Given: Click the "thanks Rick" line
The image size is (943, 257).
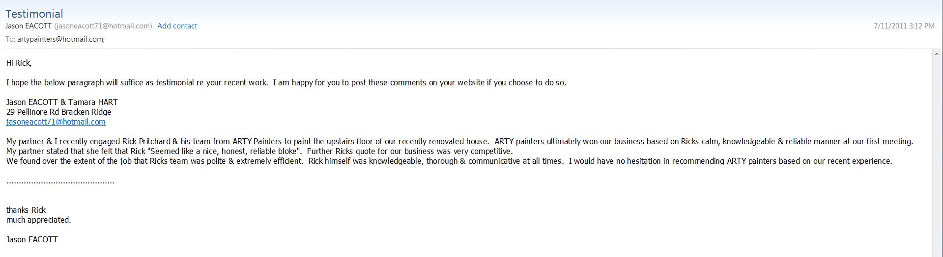Looking at the screenshot, I should tap(26, 210).
